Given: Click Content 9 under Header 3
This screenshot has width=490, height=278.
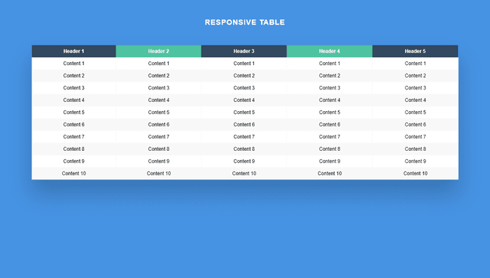Looking at the screenshot, I should 244,161.
